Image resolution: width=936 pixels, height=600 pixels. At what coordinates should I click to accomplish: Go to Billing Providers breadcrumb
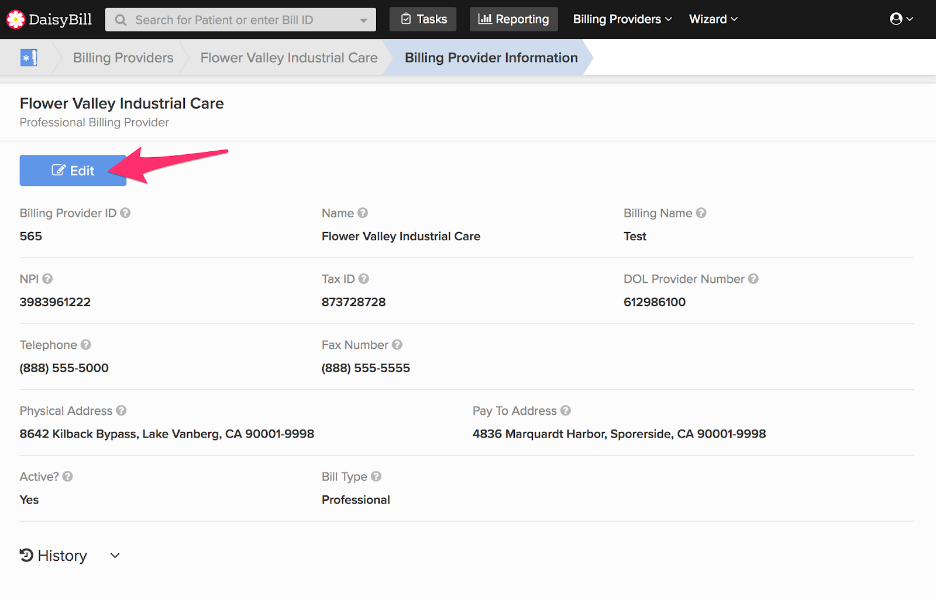coord(123,57)
